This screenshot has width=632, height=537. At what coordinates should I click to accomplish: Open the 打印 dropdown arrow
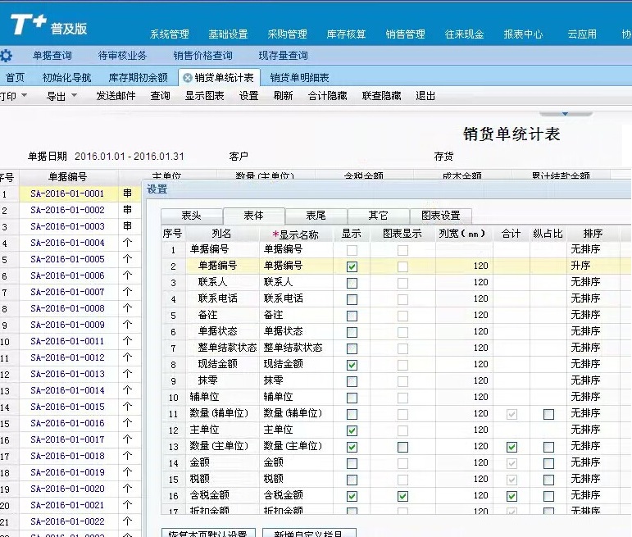(x=24, y=96)
